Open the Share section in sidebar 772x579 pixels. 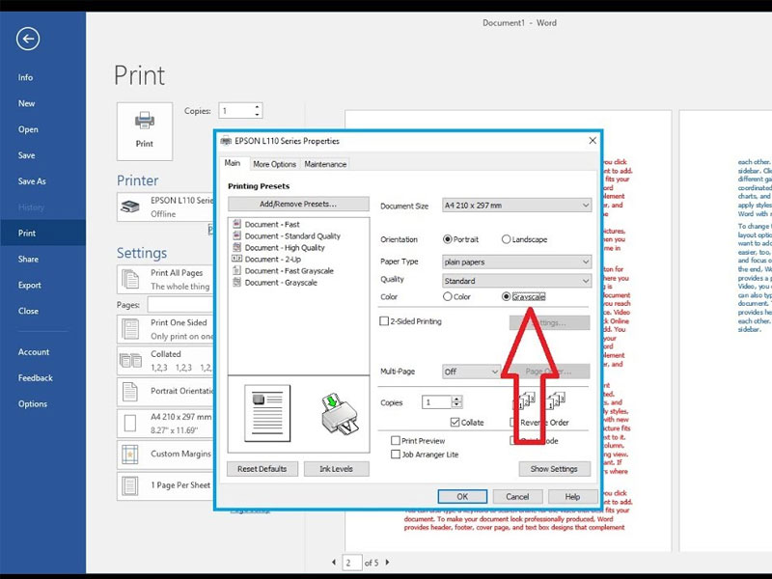click(x=28, y=259)
